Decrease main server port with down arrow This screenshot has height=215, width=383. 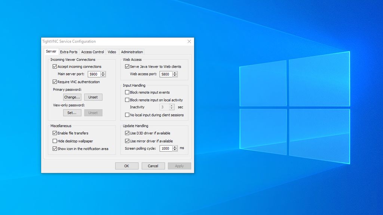point(103,75)
